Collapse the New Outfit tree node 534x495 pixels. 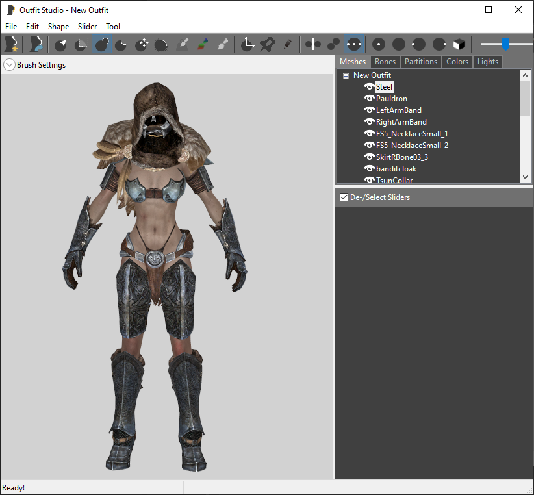(346, 76)
